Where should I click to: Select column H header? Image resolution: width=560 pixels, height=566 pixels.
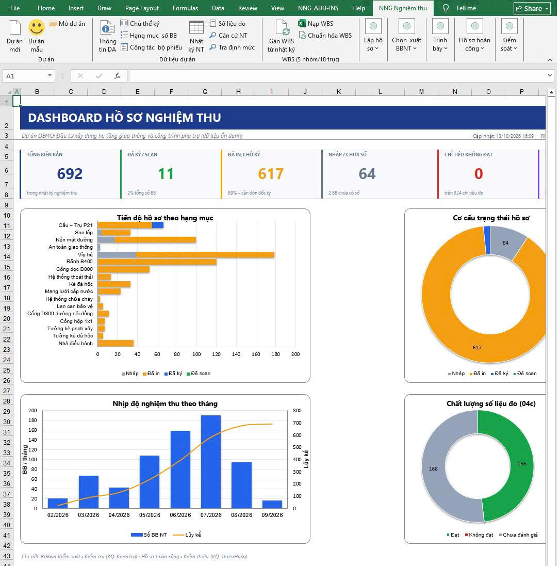[238, 92]
